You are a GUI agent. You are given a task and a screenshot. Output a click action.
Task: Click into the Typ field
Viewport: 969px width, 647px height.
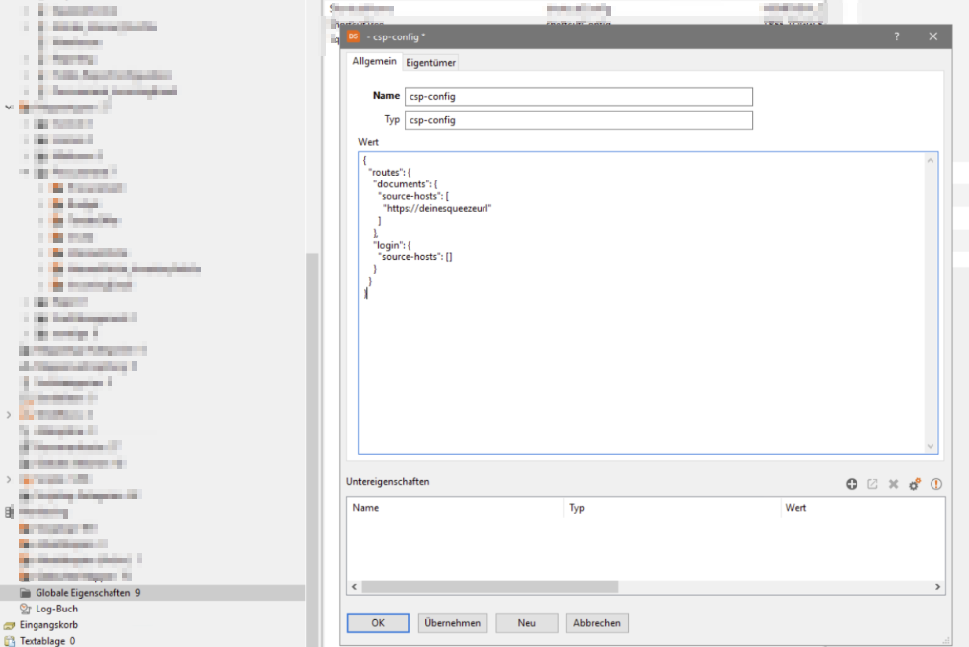(x=578, y=120)
